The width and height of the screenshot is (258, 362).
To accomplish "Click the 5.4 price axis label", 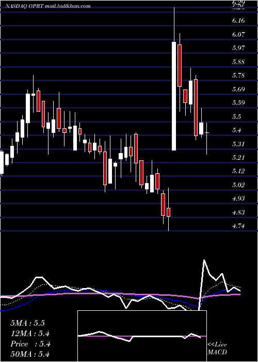I will tap(236, 130).
